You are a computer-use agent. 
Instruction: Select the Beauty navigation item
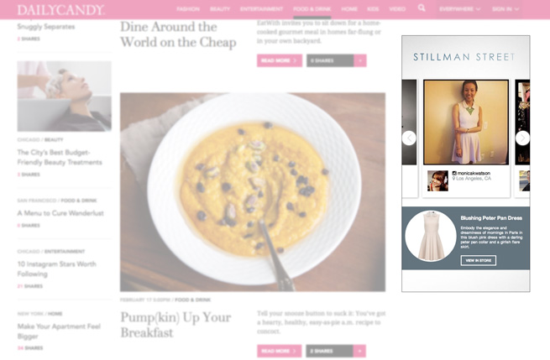[x=220, y=9]
